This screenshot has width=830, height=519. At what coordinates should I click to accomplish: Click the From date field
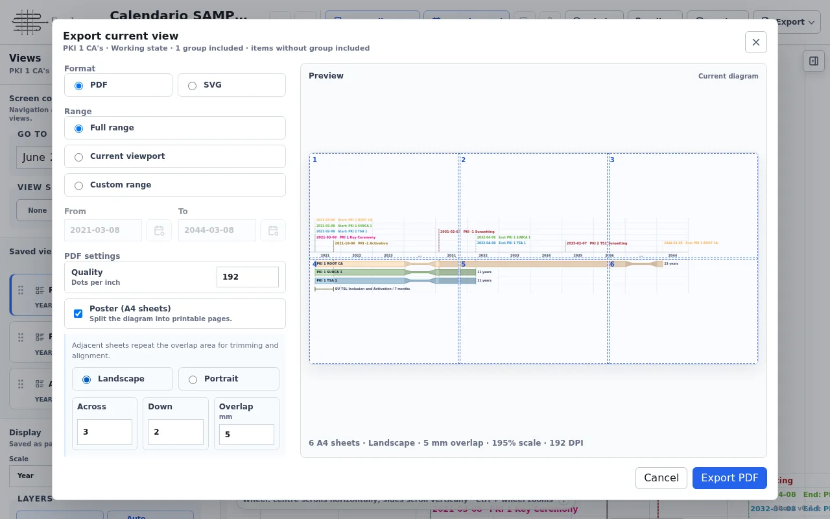(x=103, y=230)
